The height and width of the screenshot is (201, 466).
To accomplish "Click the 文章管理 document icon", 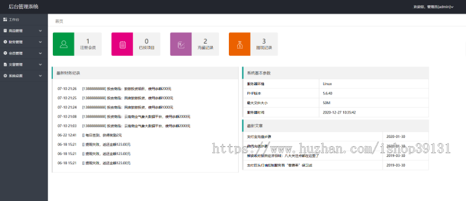I will pyautogui.click(x=5, y=65).
